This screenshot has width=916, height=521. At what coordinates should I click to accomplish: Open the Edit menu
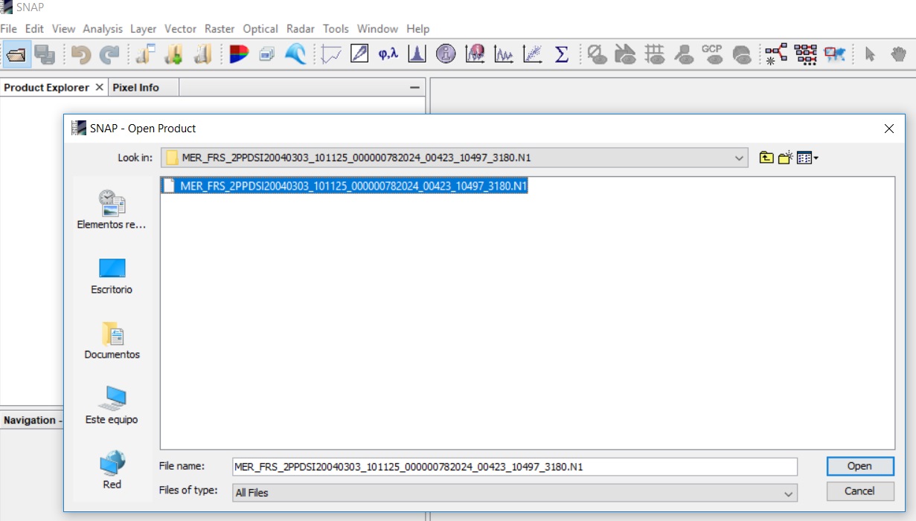coord(35,29)
